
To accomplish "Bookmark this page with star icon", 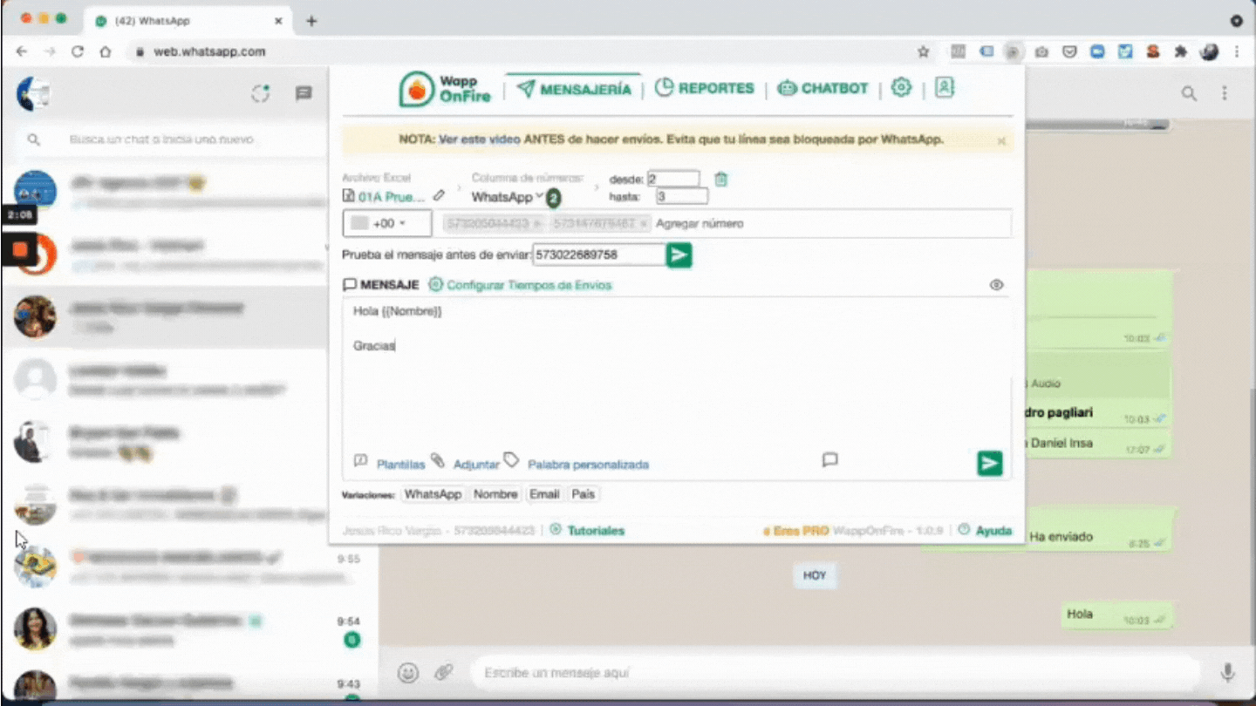I will tap(923, 52).
